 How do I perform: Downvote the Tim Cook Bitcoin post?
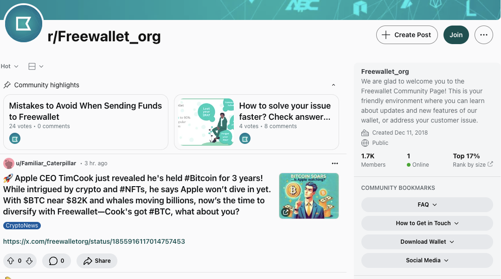(29, 261)
